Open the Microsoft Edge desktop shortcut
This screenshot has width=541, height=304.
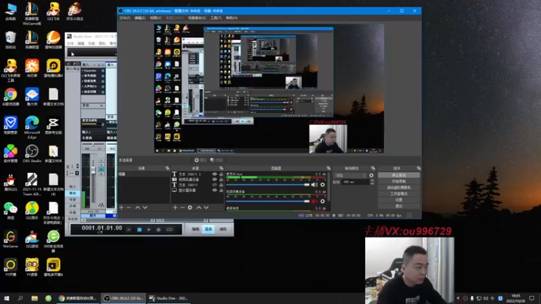pyautogui.click(x=32, y=128)
